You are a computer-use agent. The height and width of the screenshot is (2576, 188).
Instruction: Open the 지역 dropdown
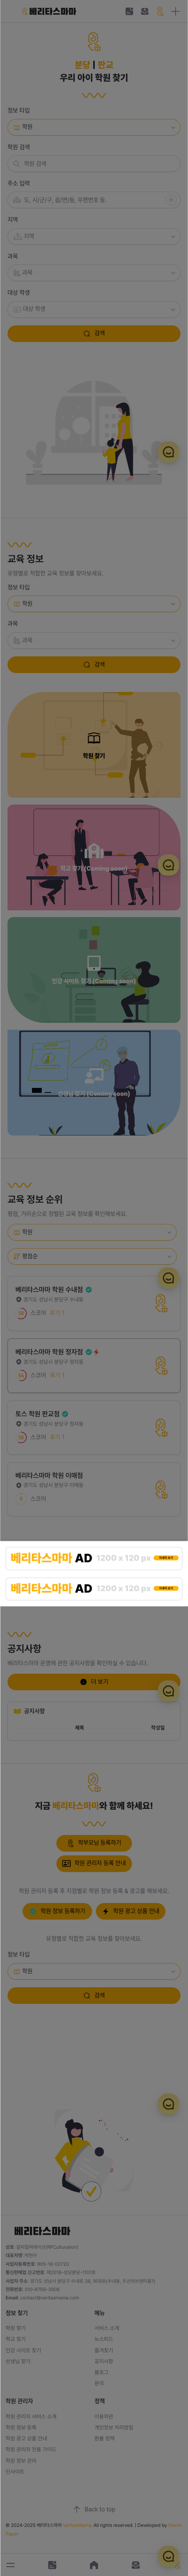pyautogui.click(x=94, y=236)
